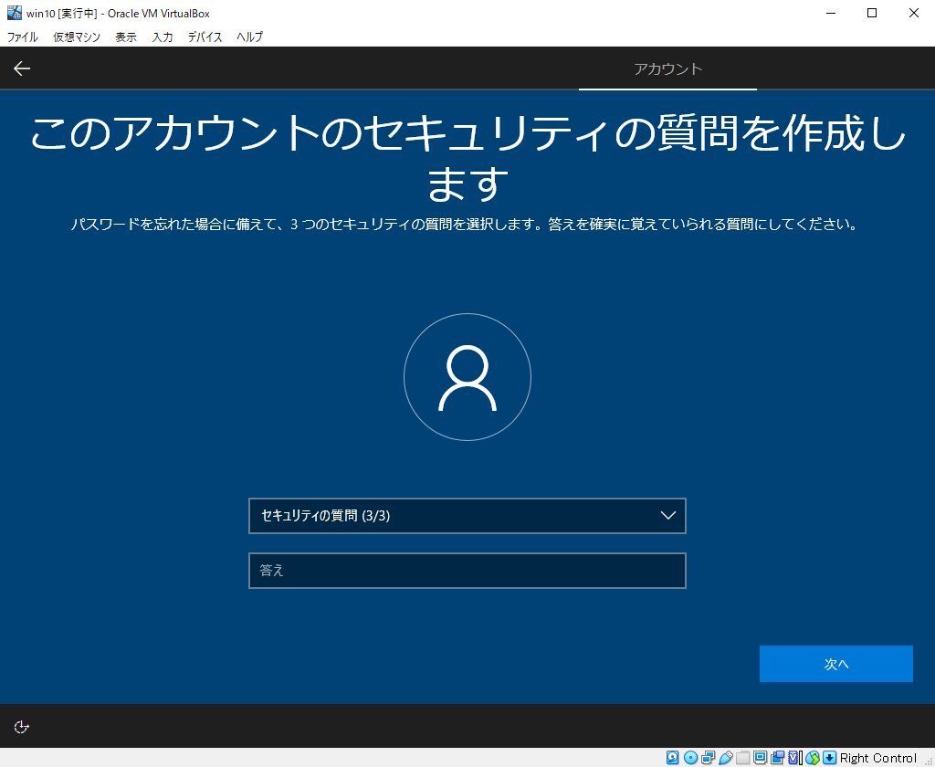Click the back arrow at top left
Screen dimensions: 935x767
coord(21,68)
